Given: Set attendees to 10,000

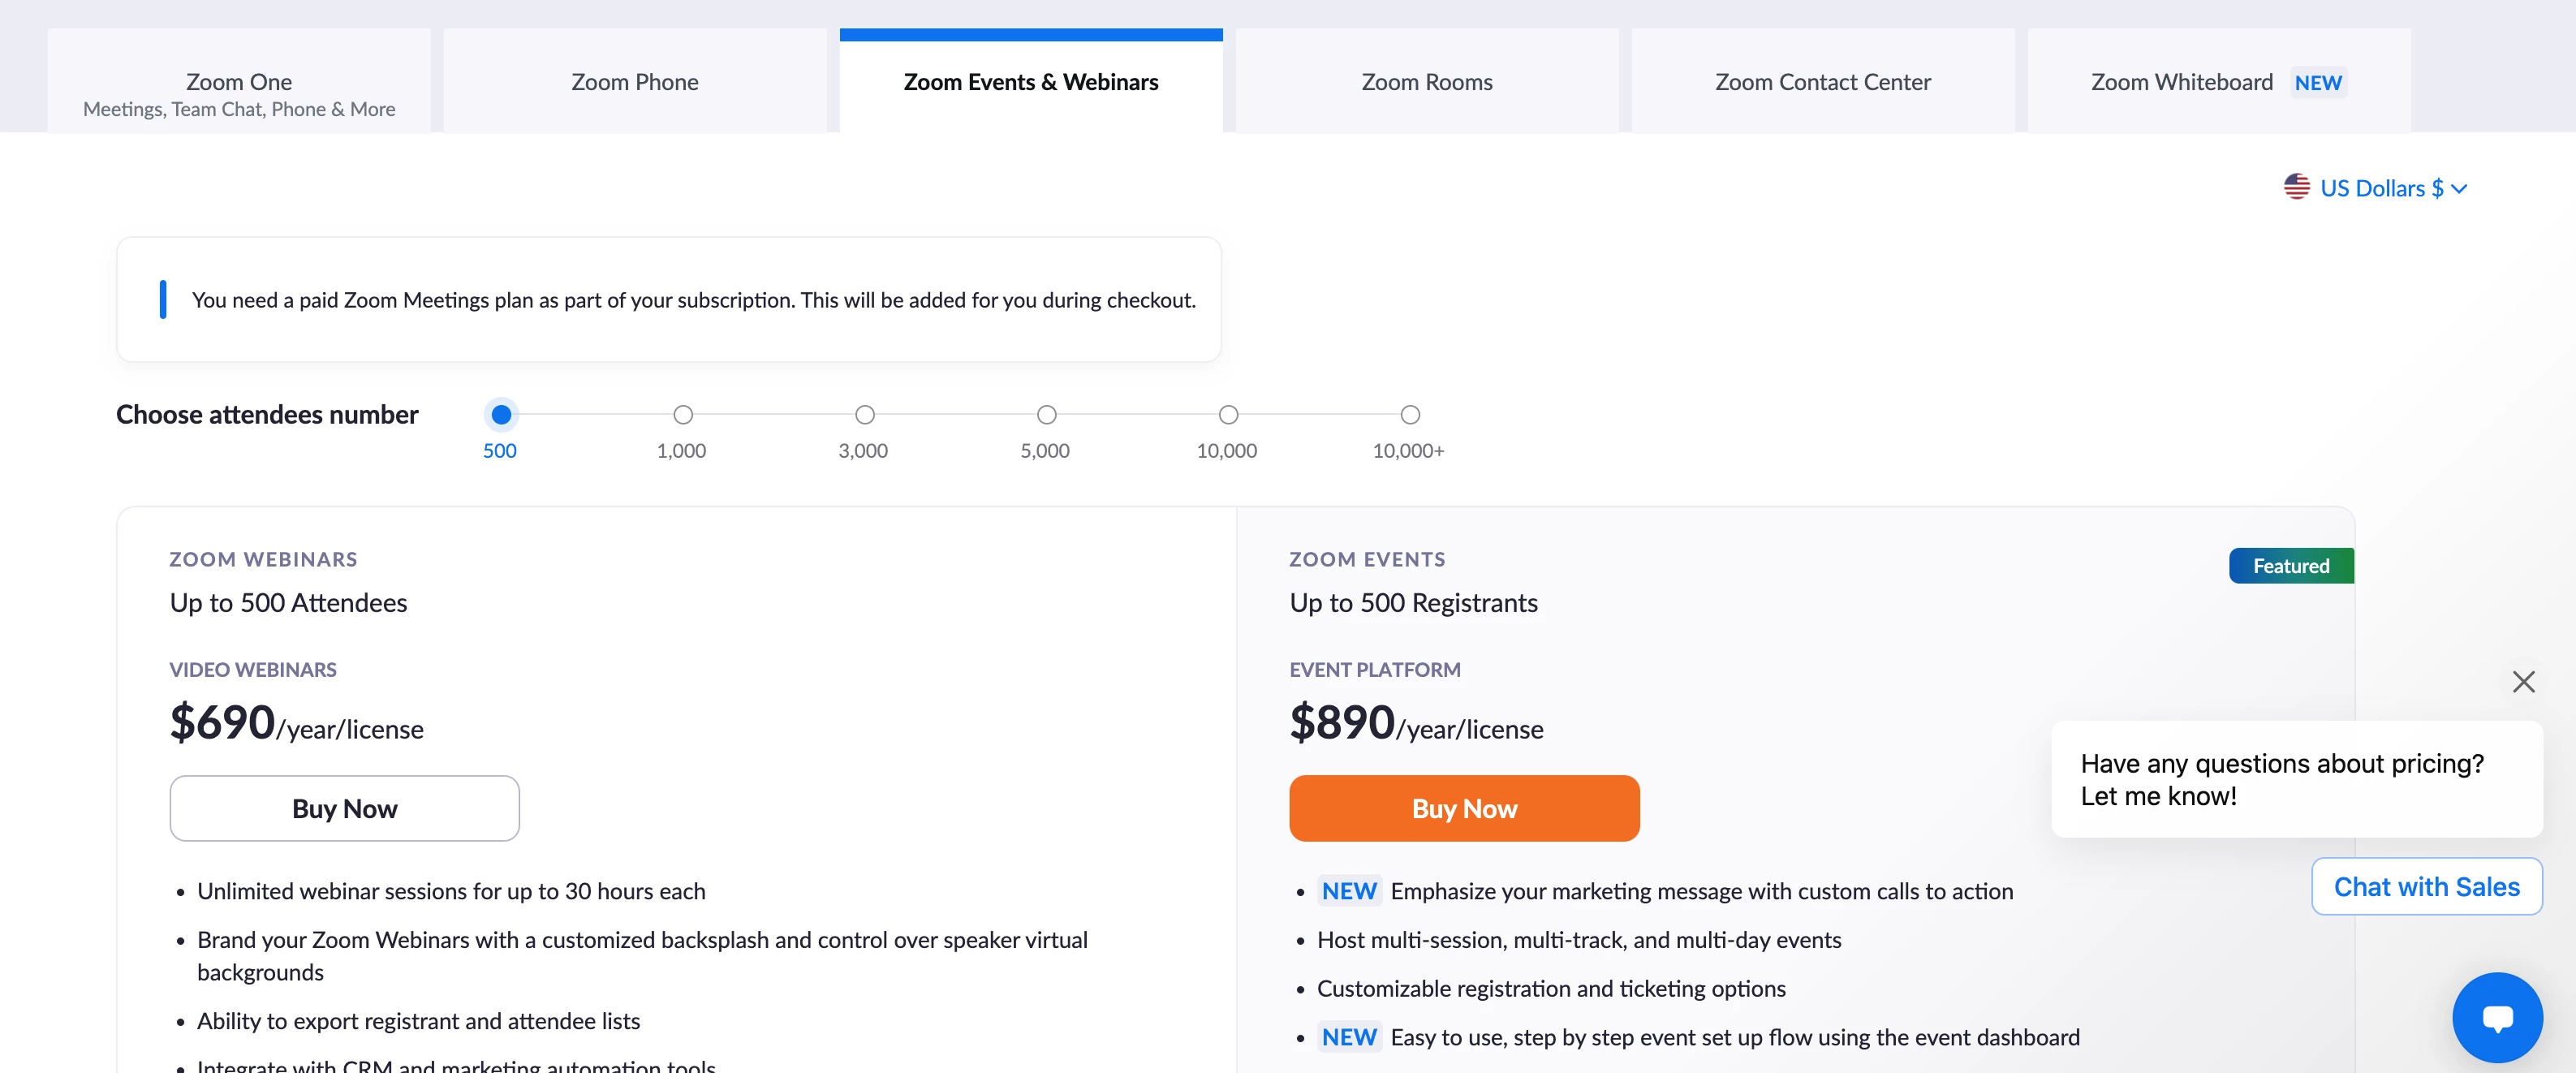Looking at the screenshot, I should point(1228,414).
